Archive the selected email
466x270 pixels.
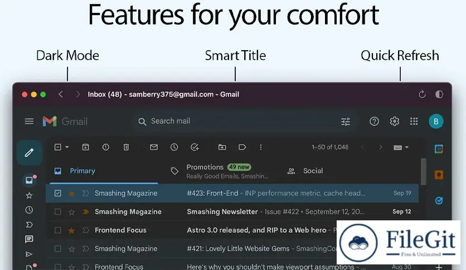click(86, 147)
